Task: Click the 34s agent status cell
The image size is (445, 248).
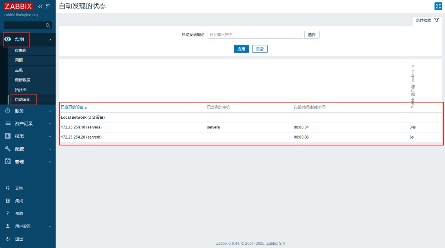Action: click(x=413, y=127)
